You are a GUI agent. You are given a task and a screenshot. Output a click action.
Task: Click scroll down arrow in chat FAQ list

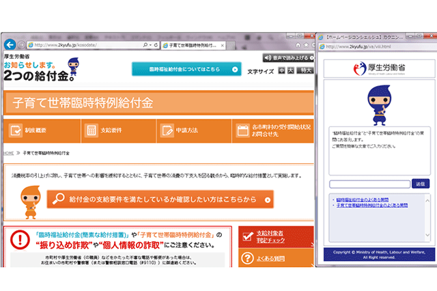(x=427, y=235)
